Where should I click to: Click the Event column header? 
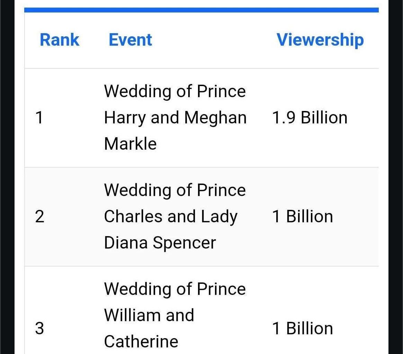(x=130, y=40)
